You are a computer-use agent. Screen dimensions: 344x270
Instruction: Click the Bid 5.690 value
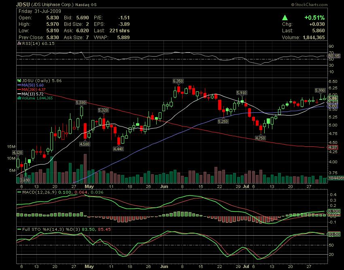pyautogui.click(x=83, y=18)
